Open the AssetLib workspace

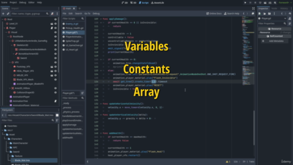coord(157,3)
